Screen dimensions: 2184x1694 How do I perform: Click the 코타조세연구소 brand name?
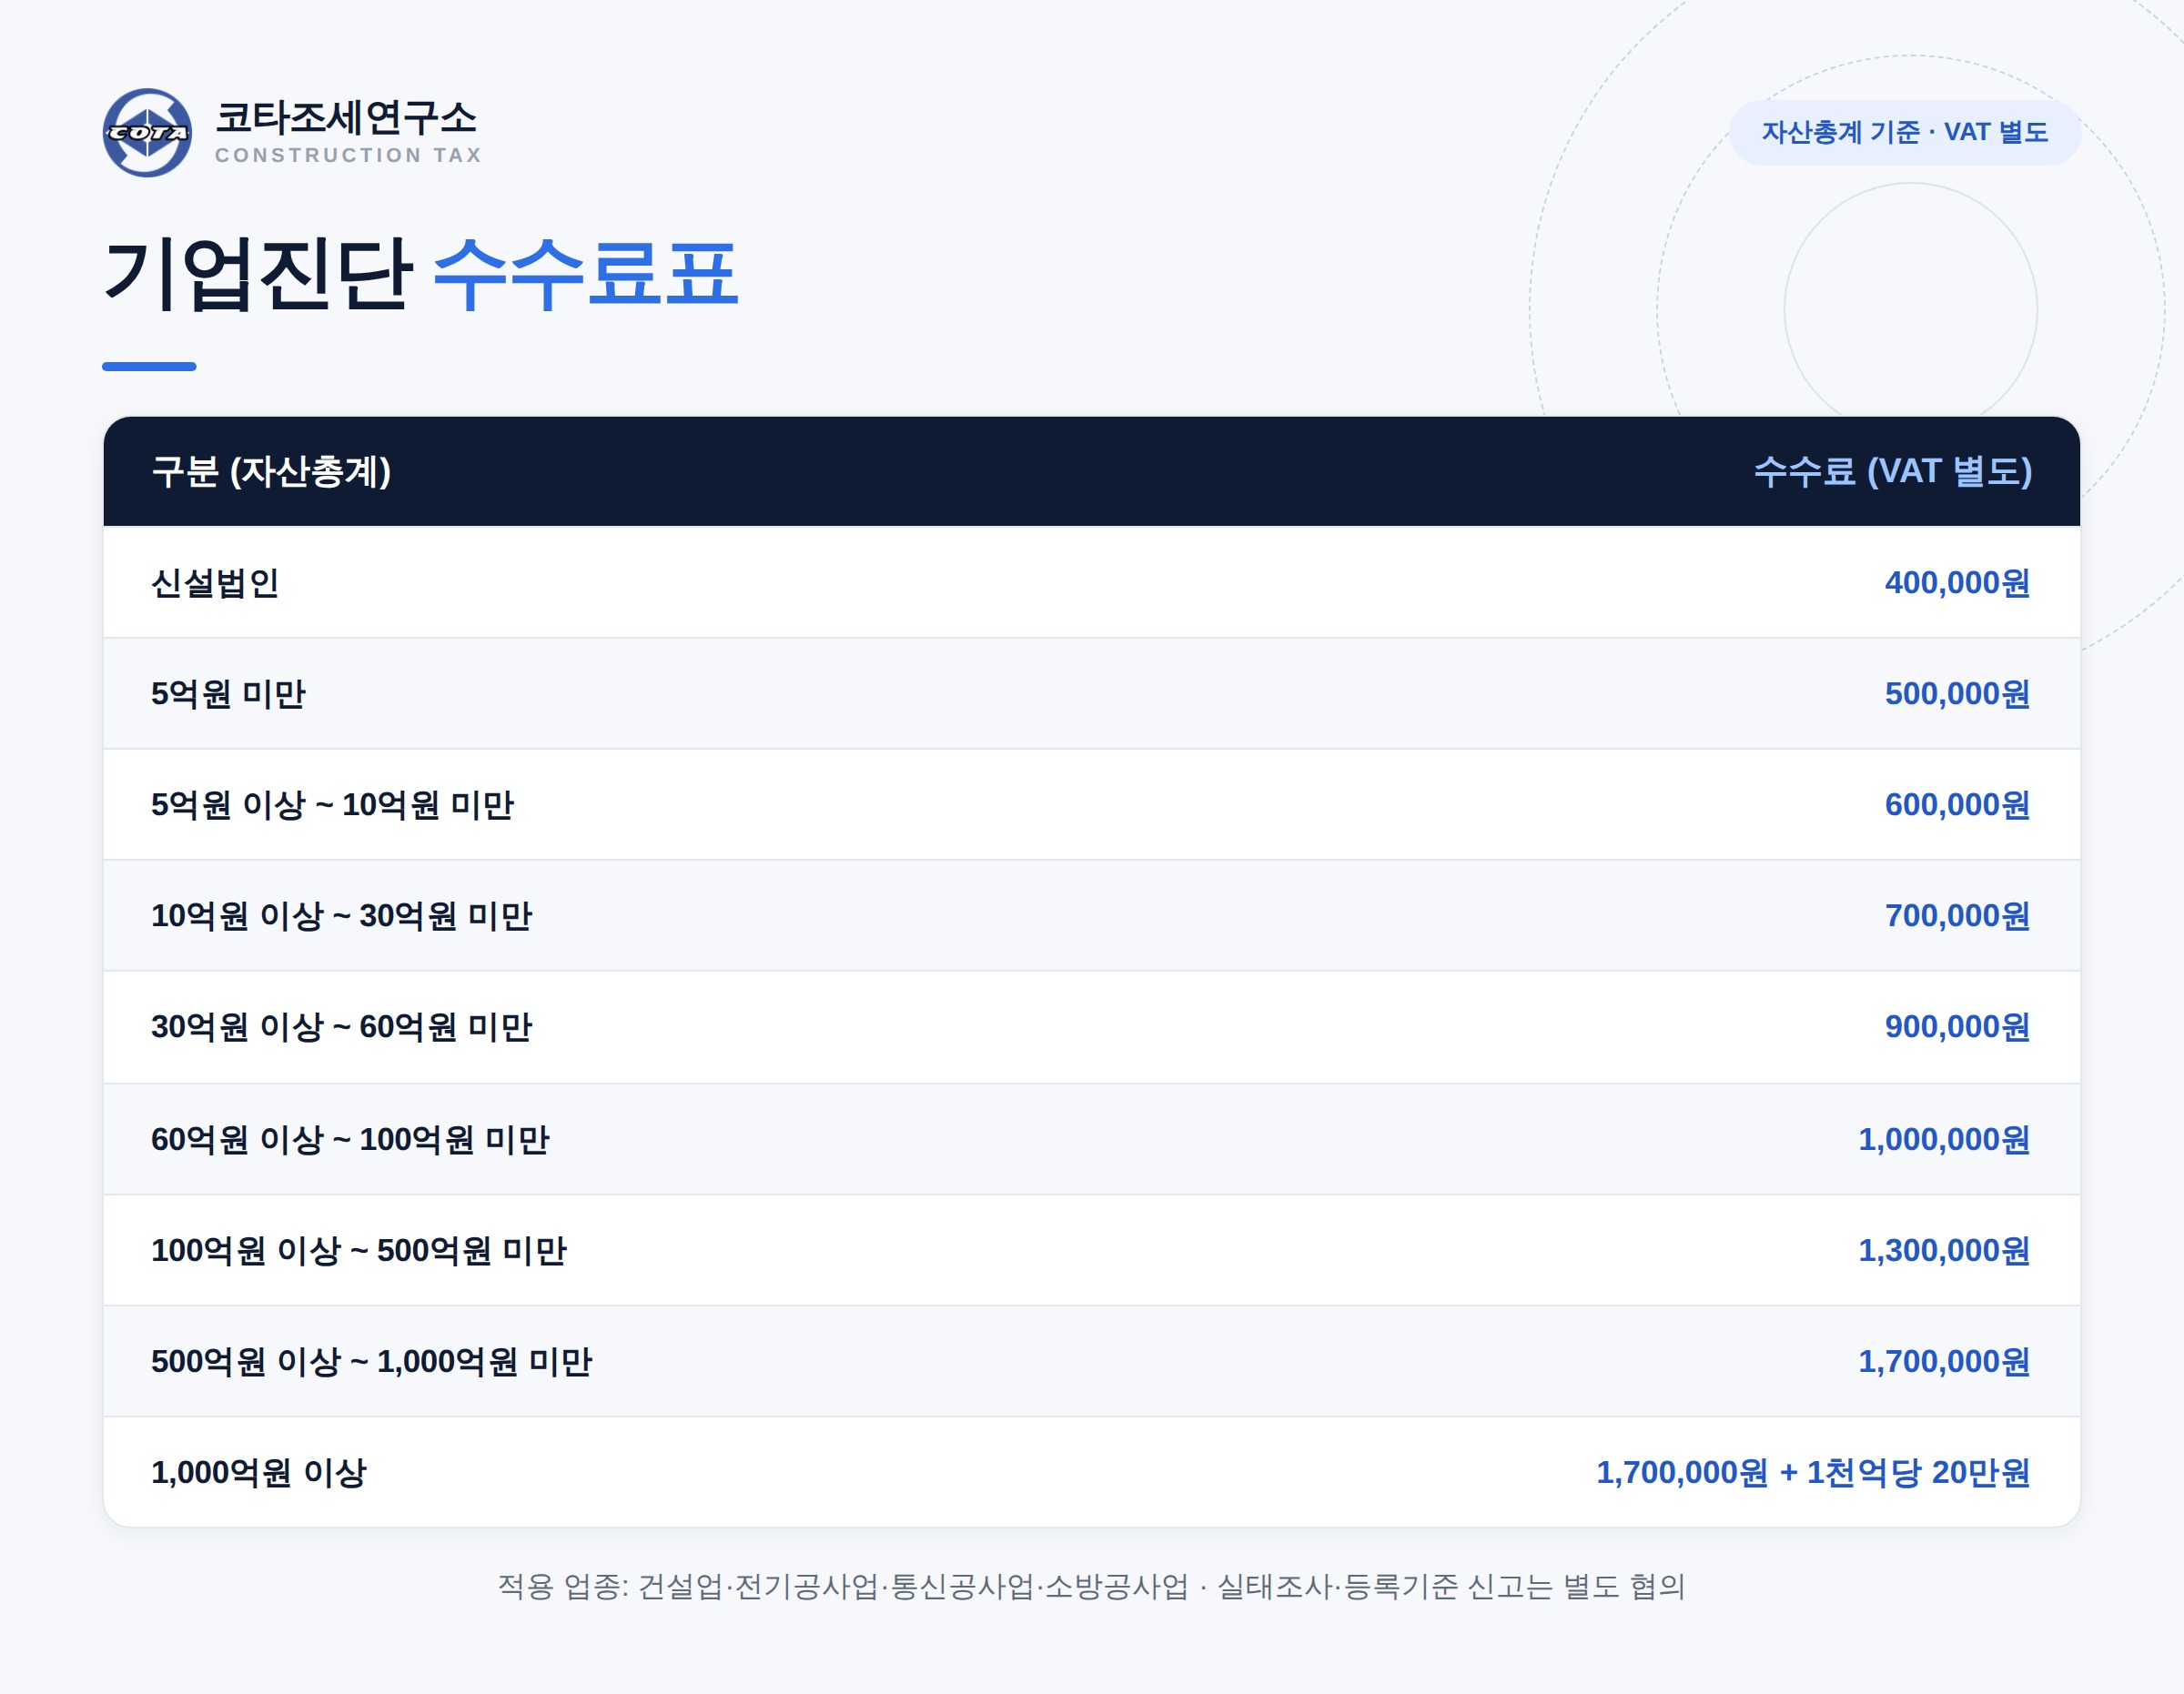346,118
